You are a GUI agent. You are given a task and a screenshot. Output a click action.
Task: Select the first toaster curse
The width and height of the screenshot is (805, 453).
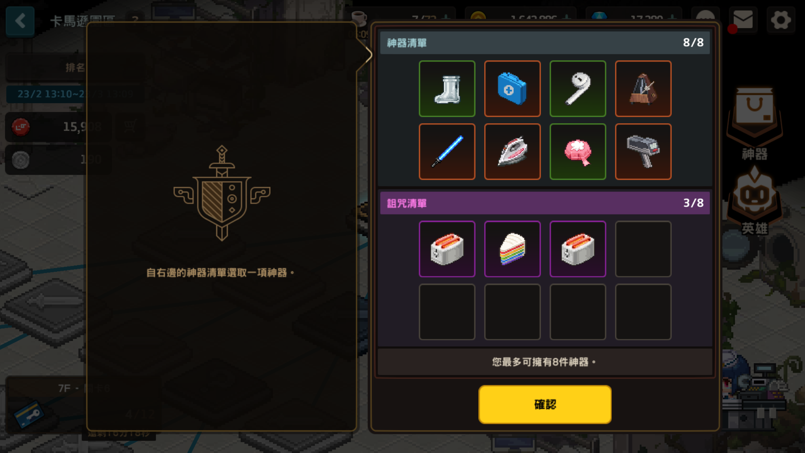(447, 249)
